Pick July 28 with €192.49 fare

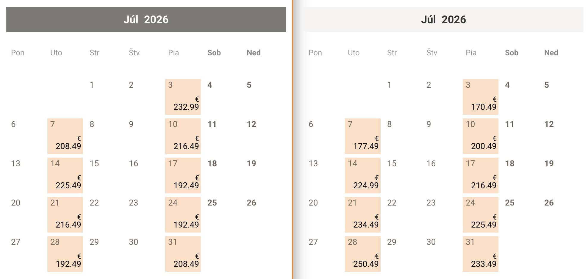click(x=65, y=254)
